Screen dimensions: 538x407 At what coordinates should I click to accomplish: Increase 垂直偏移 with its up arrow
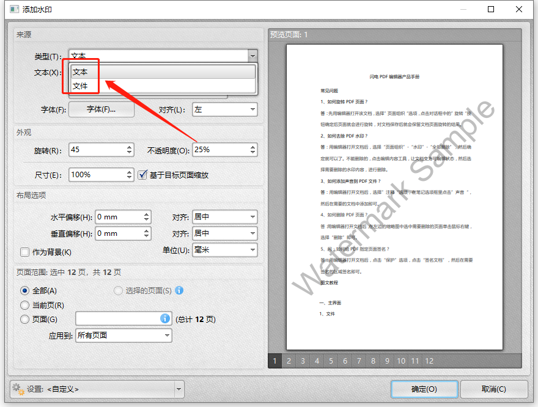click(147, 230)
